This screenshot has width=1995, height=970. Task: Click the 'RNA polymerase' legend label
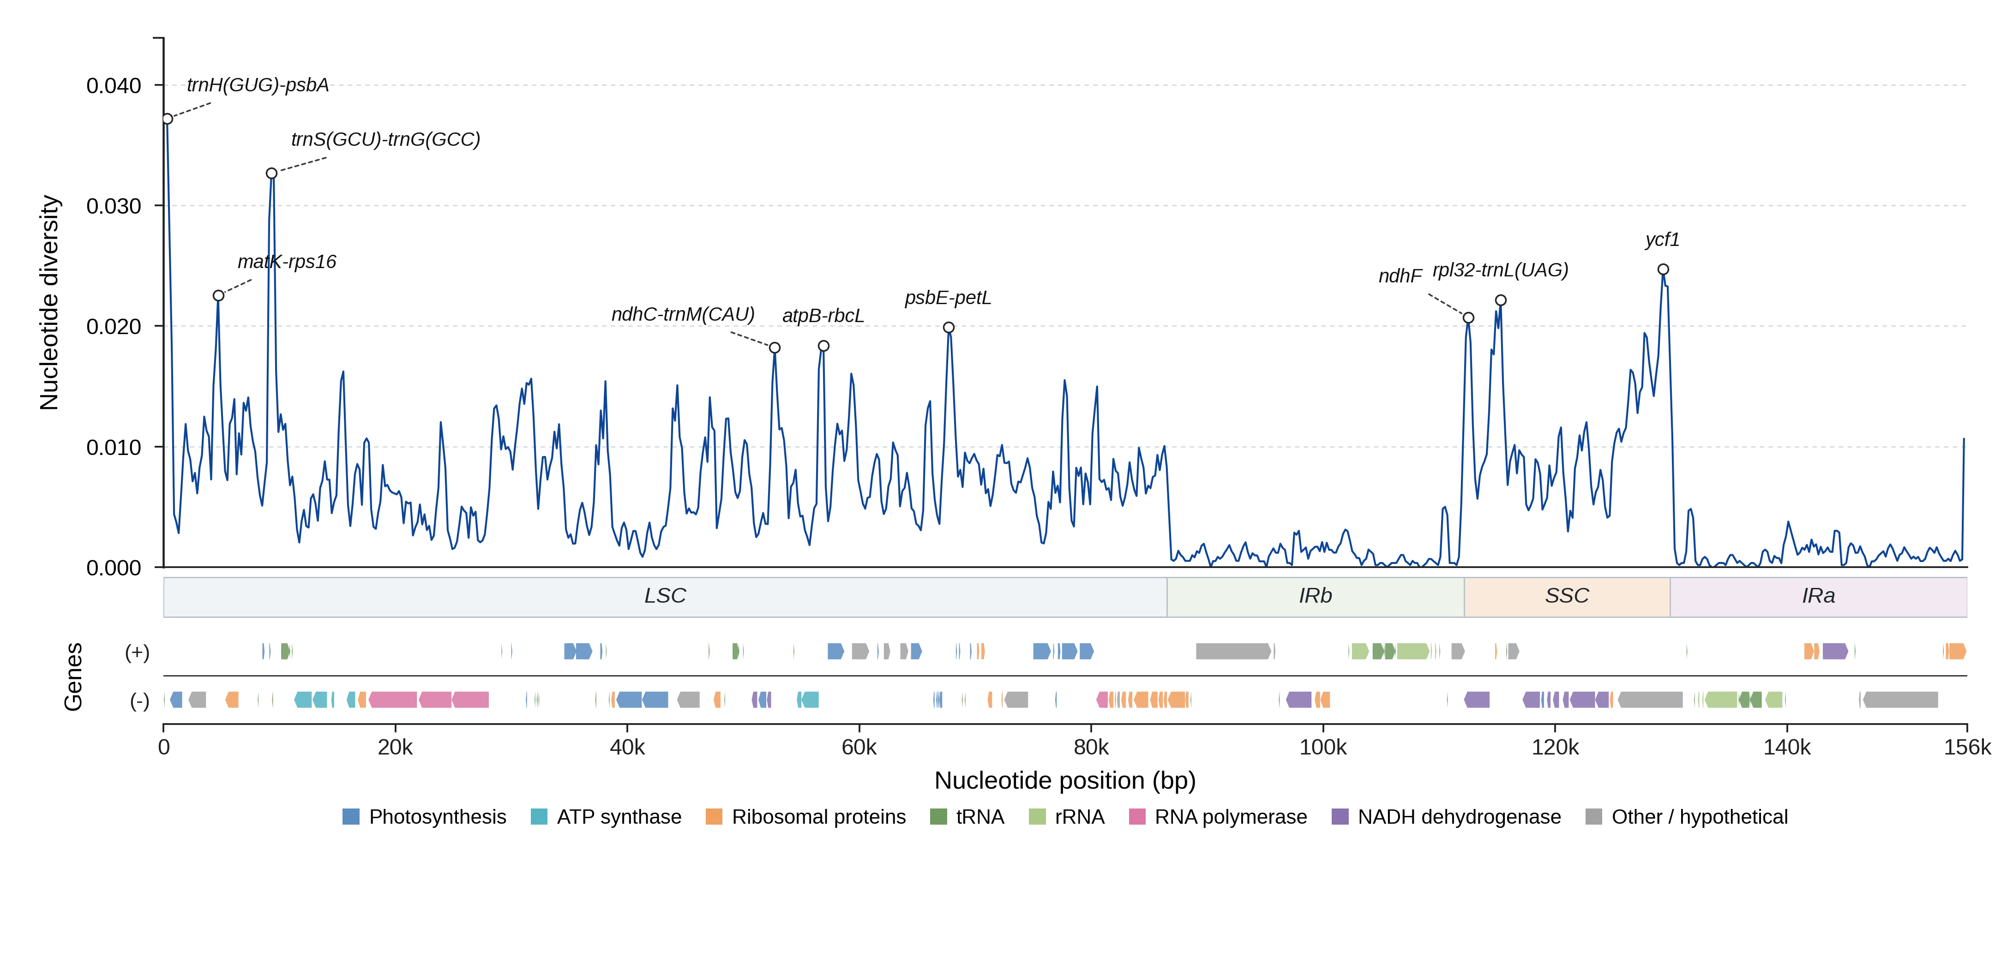point(1232,817)
